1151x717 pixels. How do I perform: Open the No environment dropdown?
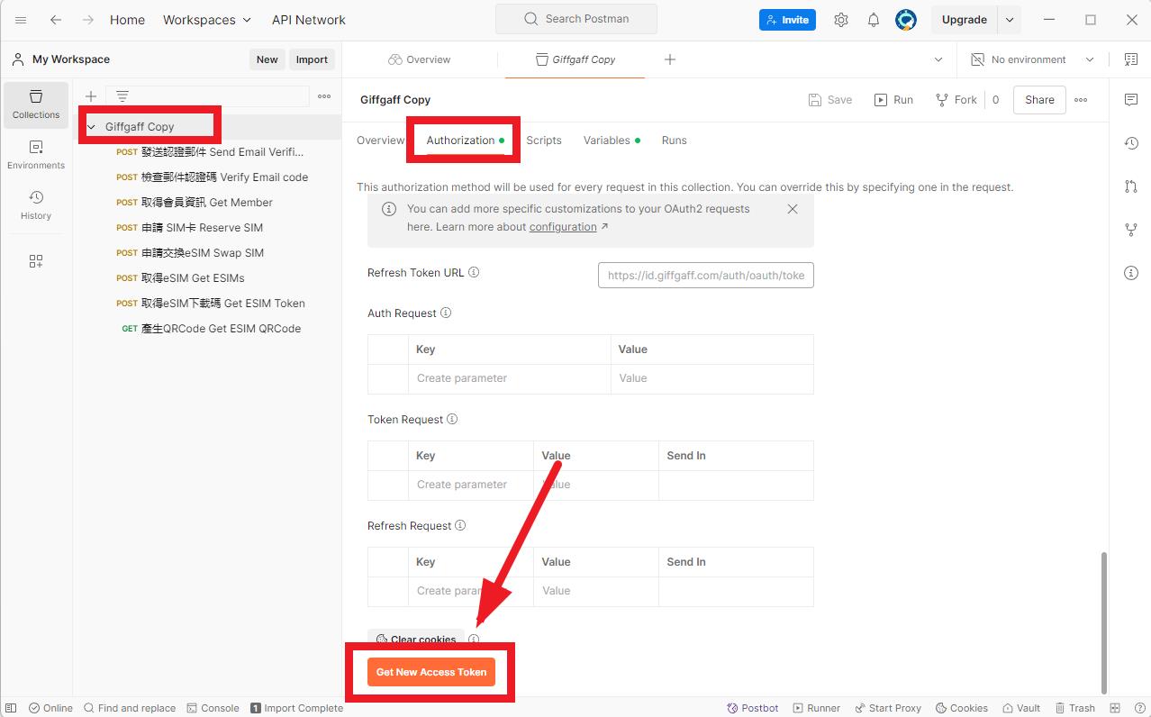[1032, 59]
